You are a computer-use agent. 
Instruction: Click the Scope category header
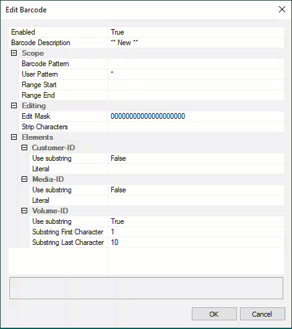[33, 53]
